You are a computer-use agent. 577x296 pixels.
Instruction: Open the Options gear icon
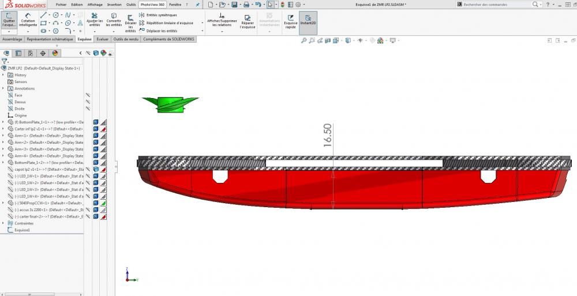coord(298,5)
